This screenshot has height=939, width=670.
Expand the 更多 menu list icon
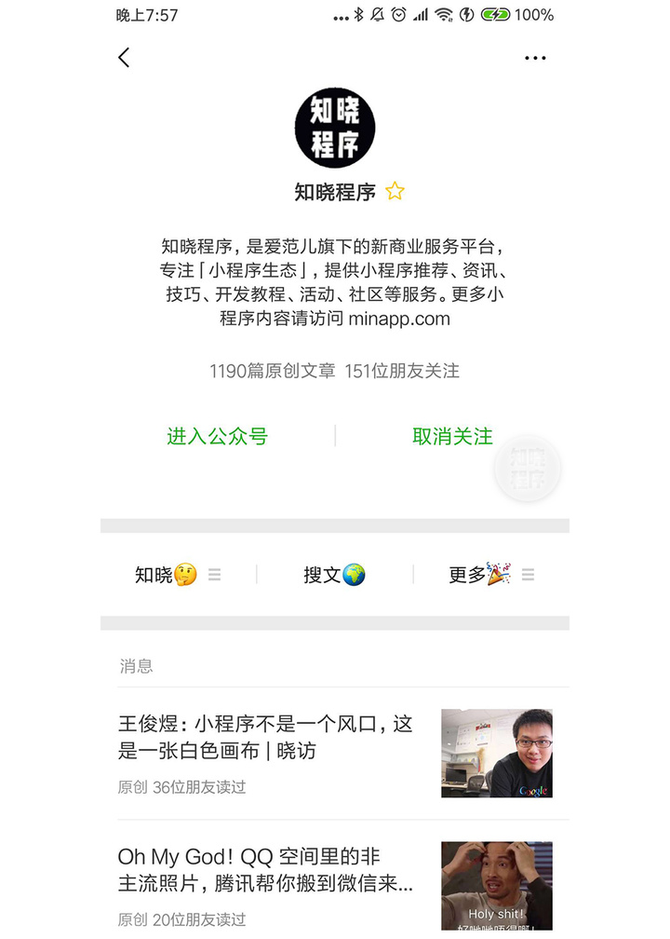[528, 575]
